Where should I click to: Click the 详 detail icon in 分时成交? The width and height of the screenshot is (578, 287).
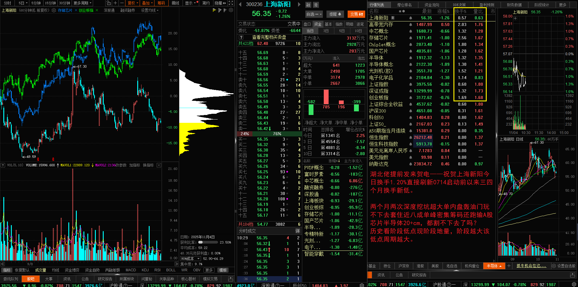pyautogui.click(x=297, y=231)
